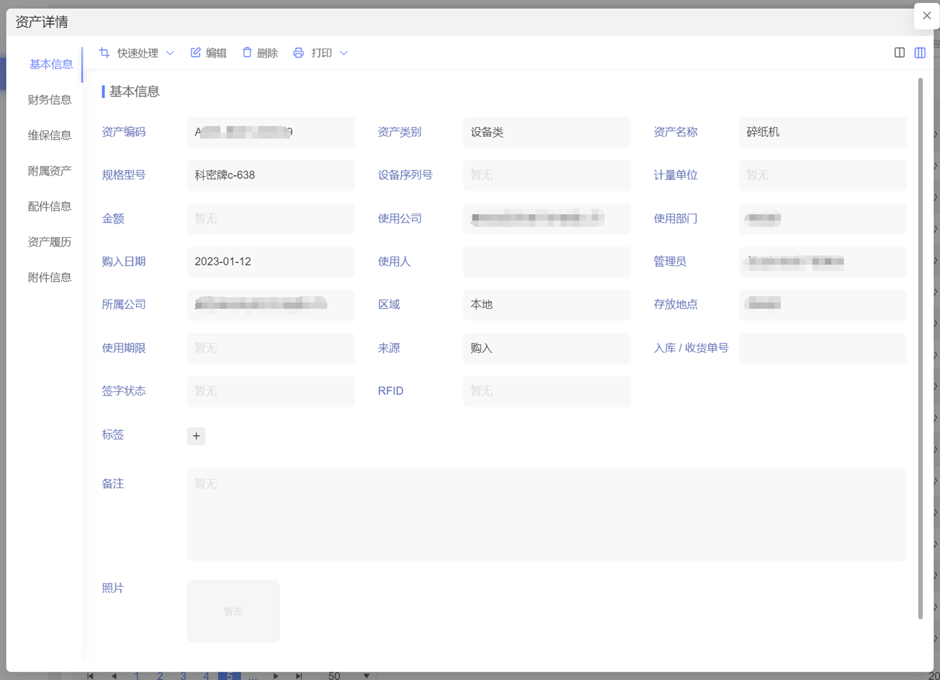Click the delete trash icon

(x=247, y=53)
